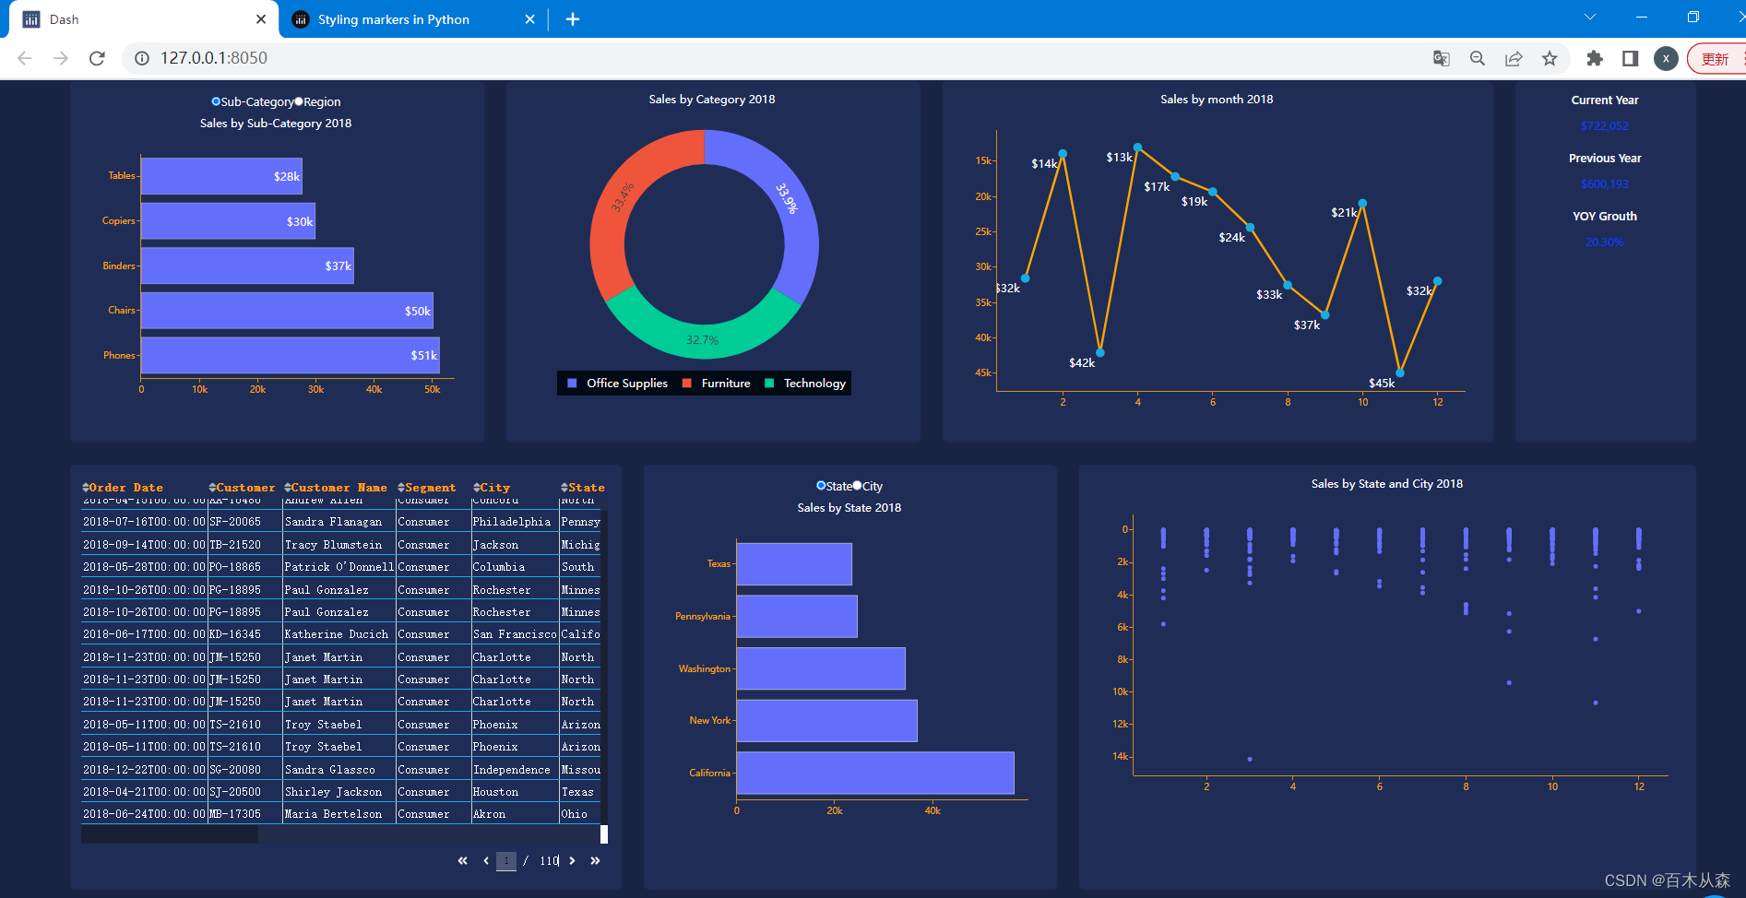The height and width of the screenshot is (898, 1746).
Task: Go back to the previous page
Action: 25,58
